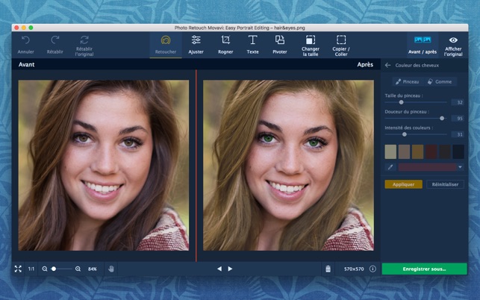Viewport: 480px width, 300px height.
Task: Pick the dark charcoal hair swatch
Action: click(x=445, y=151)
